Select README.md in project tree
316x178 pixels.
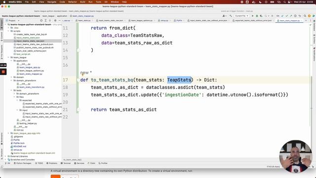20,146
